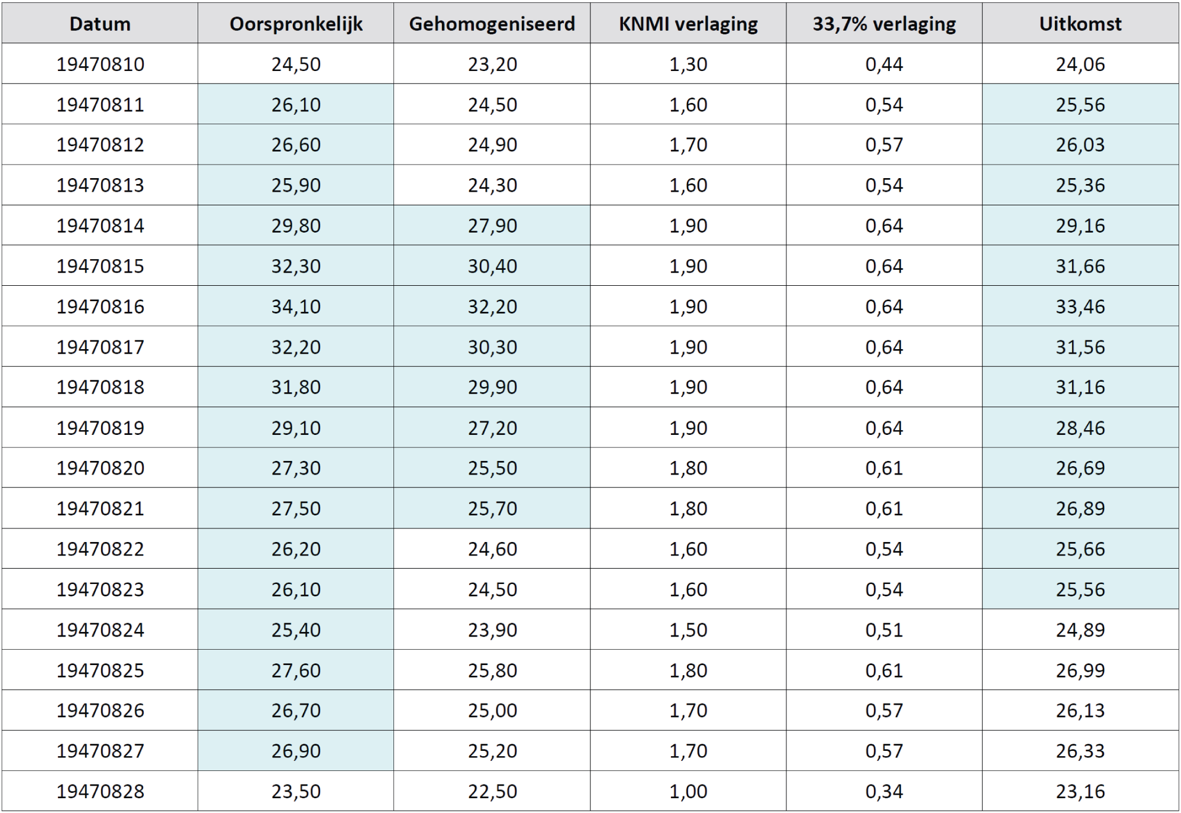Select the Oorspronkelijk value 26,90

tap(296, 751)
